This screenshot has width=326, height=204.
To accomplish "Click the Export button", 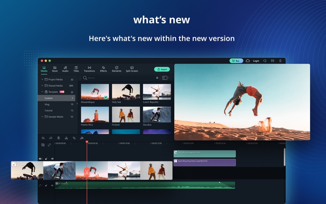I will (x=162, y=69).
